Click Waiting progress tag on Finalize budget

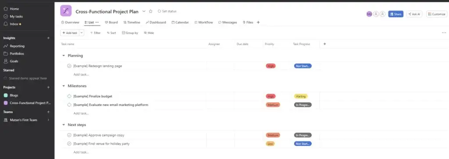(301, 96)
